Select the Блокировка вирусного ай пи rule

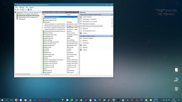pos(60,17)
